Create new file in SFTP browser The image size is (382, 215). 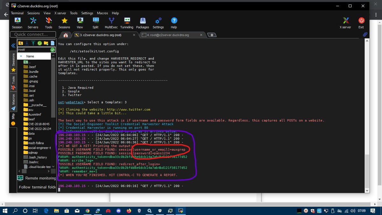pos(53,43)
